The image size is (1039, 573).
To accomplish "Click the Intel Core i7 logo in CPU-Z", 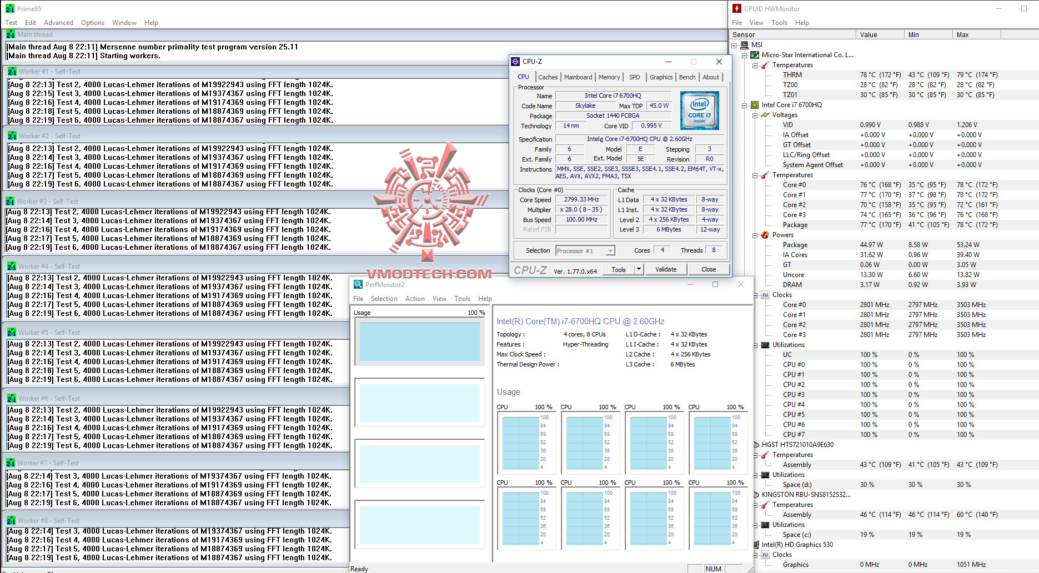I will pos(699,110).
